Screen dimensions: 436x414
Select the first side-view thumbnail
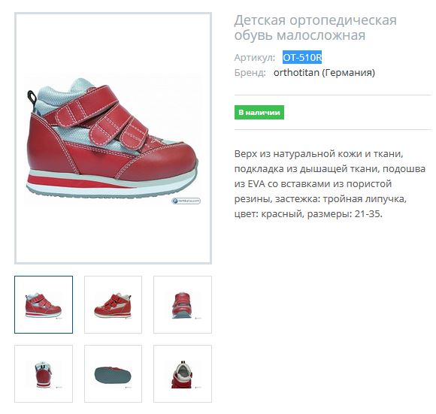[x=44, y=304]
